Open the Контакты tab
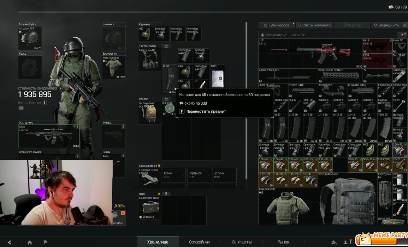This screenshot has width=408, height=247. tap(242, 242)
